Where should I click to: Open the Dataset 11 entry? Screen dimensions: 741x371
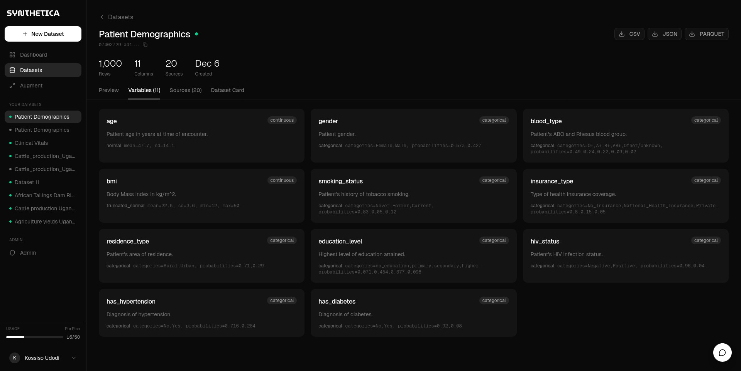[x=43, y=182]
